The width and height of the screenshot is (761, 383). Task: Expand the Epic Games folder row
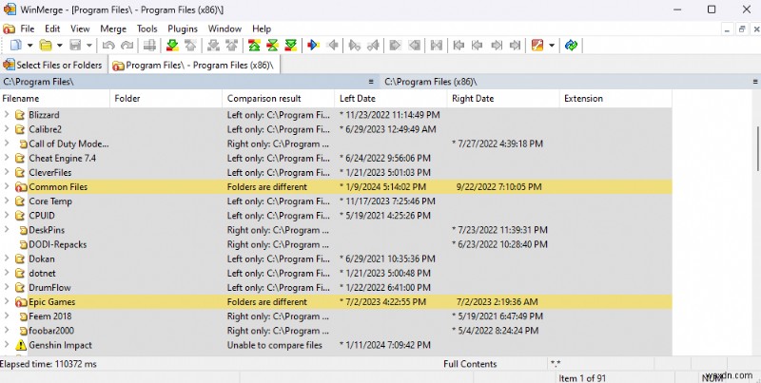tap(7, 301)
